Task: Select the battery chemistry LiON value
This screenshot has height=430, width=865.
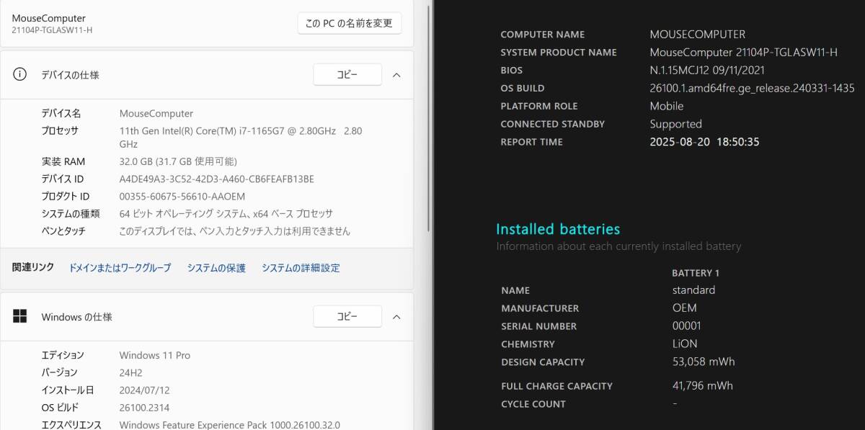Action: coord(685,344)
